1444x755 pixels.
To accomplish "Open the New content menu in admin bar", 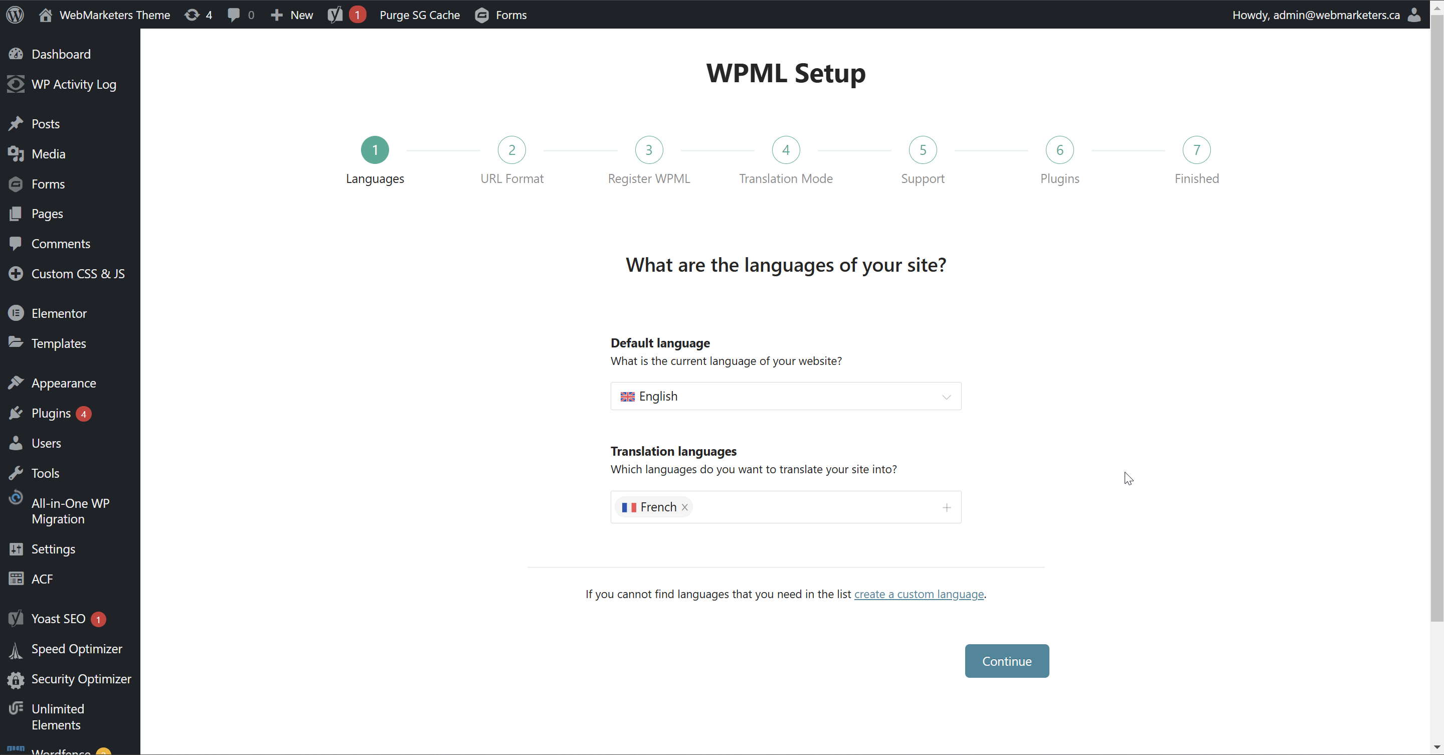I will tap(292, 15).
